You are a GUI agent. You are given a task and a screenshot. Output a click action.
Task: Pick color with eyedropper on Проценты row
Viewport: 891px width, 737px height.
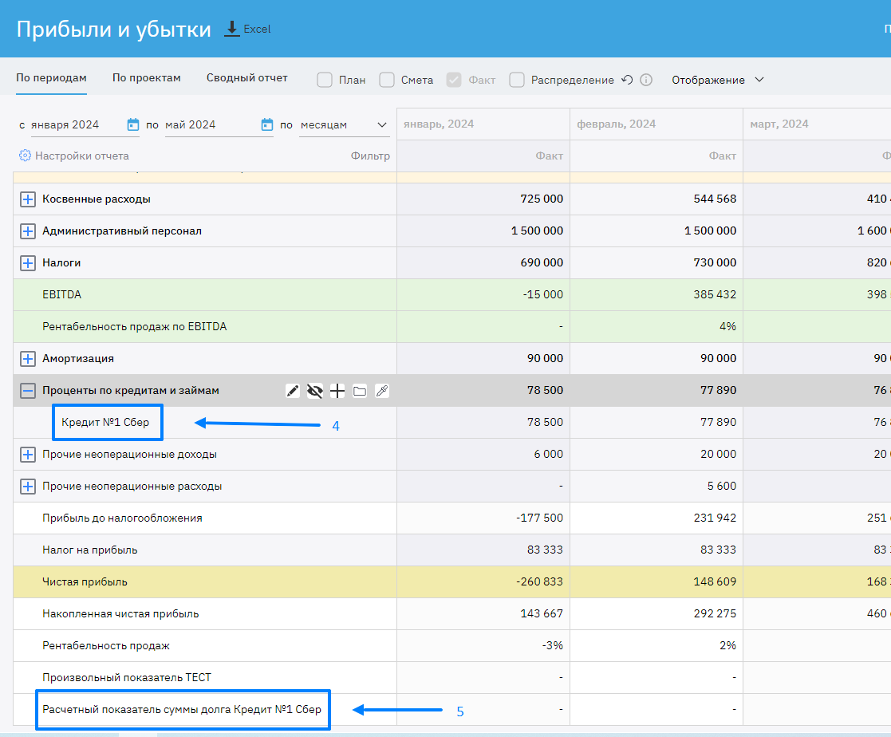[x=382, y=391]
